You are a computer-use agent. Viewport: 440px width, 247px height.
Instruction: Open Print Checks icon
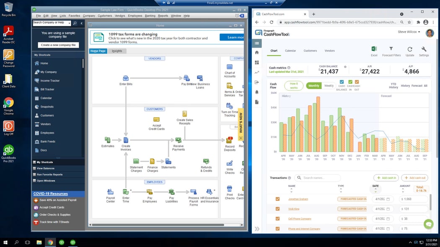pyautogui.click(x=230, y=189)
